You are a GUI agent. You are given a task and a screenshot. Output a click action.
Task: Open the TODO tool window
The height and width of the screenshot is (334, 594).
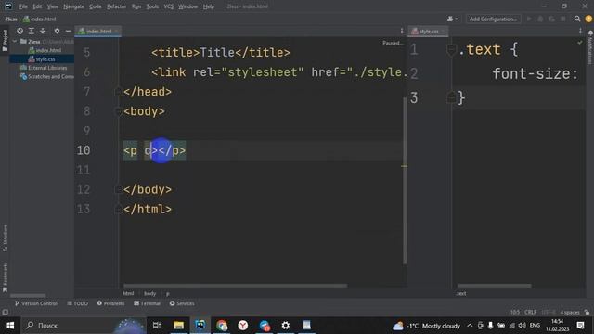click(78, 303)
